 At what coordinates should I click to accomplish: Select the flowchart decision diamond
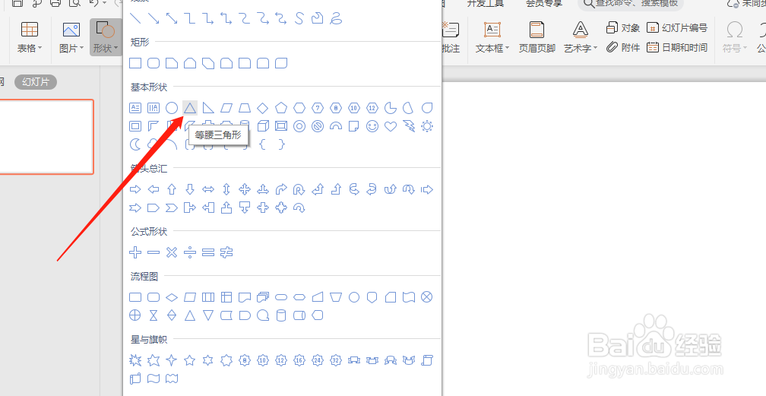coord(172,296)
